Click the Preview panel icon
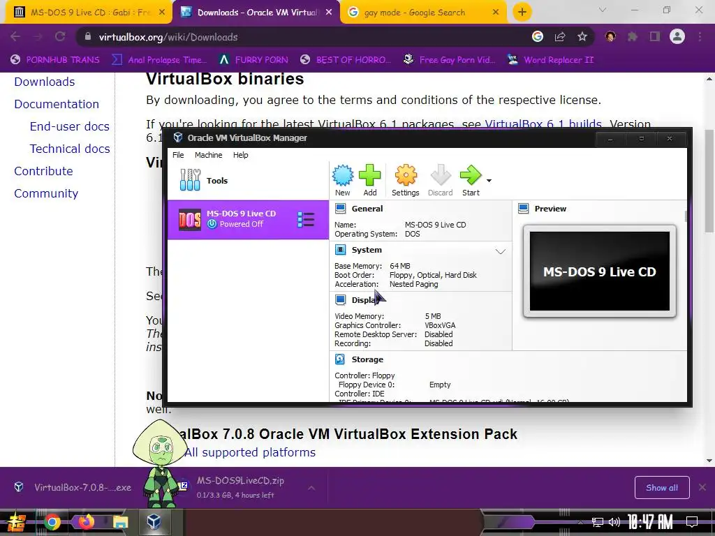 pos(524,208)
